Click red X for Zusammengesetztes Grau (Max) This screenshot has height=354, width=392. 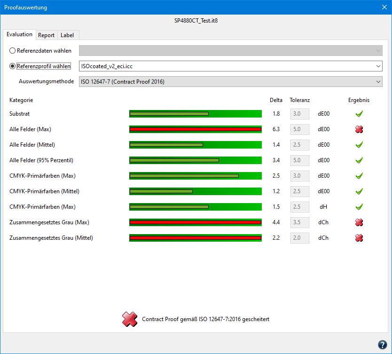pyautogui.click(x=359, y=222)
